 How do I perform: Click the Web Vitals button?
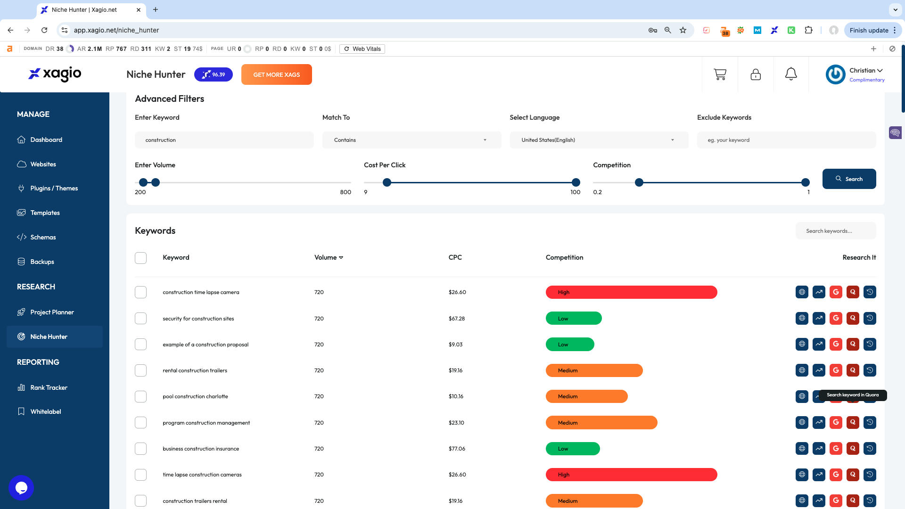pyautogui.click(x=362, y=49)
